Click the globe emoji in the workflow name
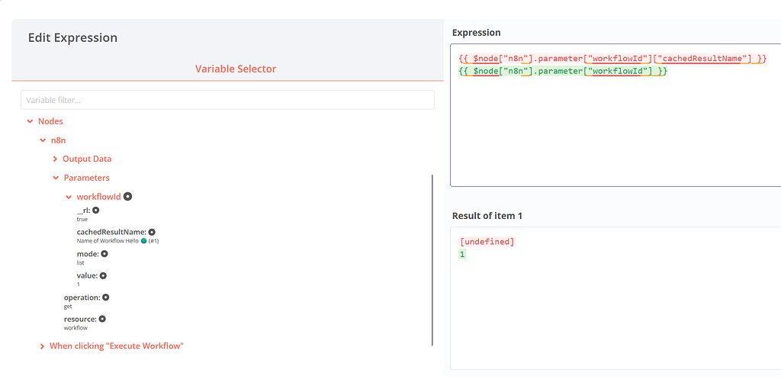This screenshot has height=386, width=781. click(143, 241)
